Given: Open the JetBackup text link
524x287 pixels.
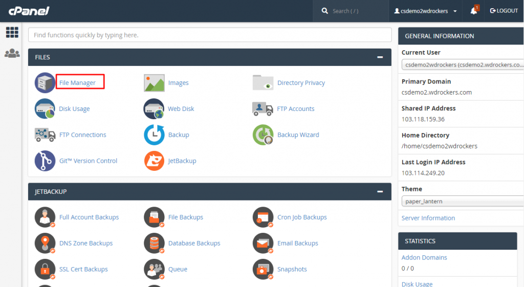Looking at the screenshot, I should coord(182,161).
